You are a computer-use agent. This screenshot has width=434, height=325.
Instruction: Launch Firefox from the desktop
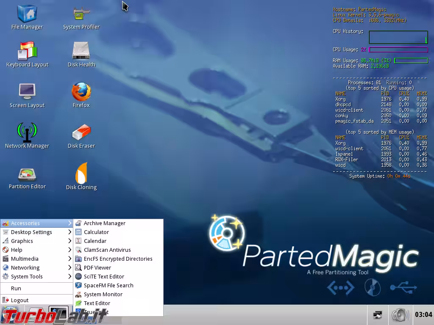[x=81, y=92]
